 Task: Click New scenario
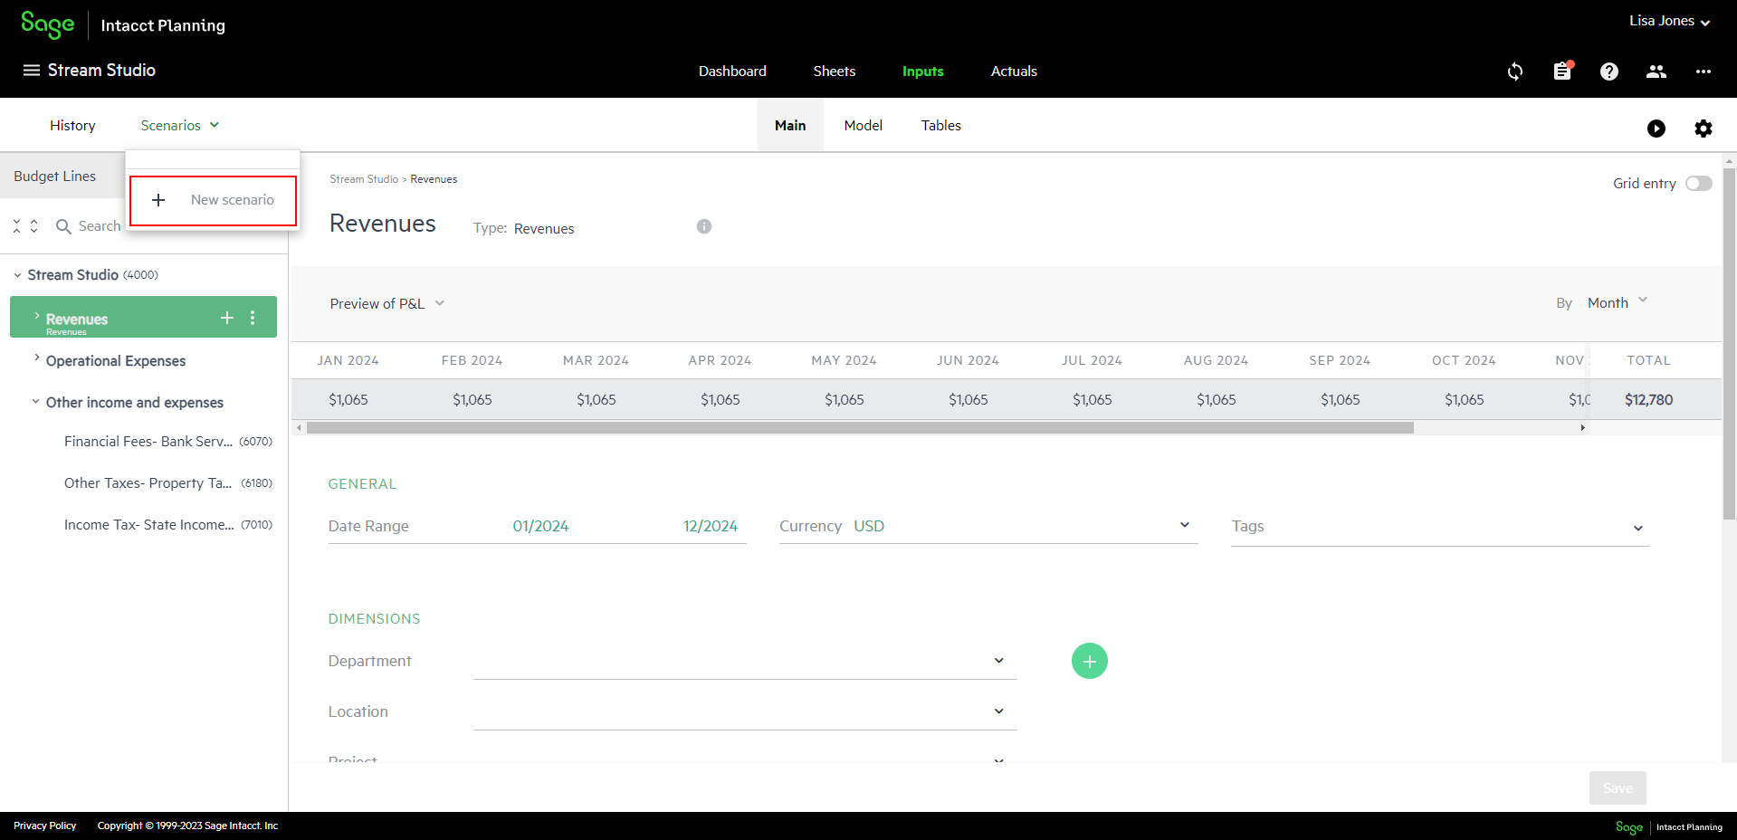(x=214, y=200)
